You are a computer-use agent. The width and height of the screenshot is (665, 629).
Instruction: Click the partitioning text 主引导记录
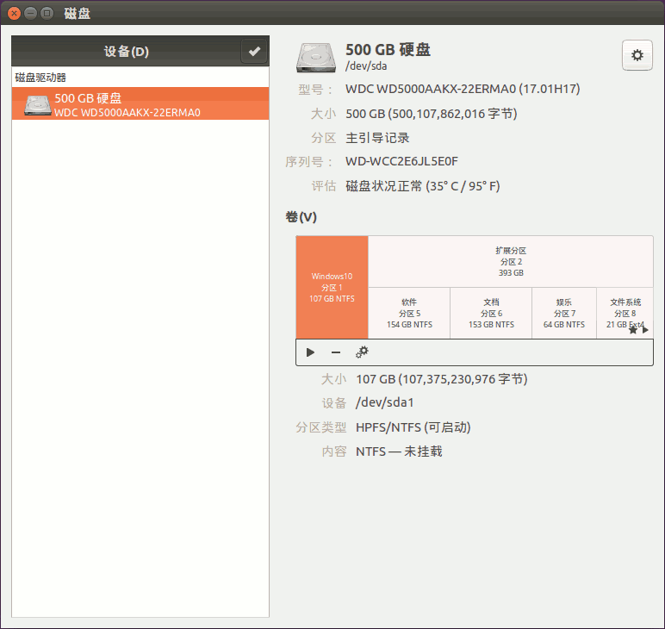click(377, 137)
